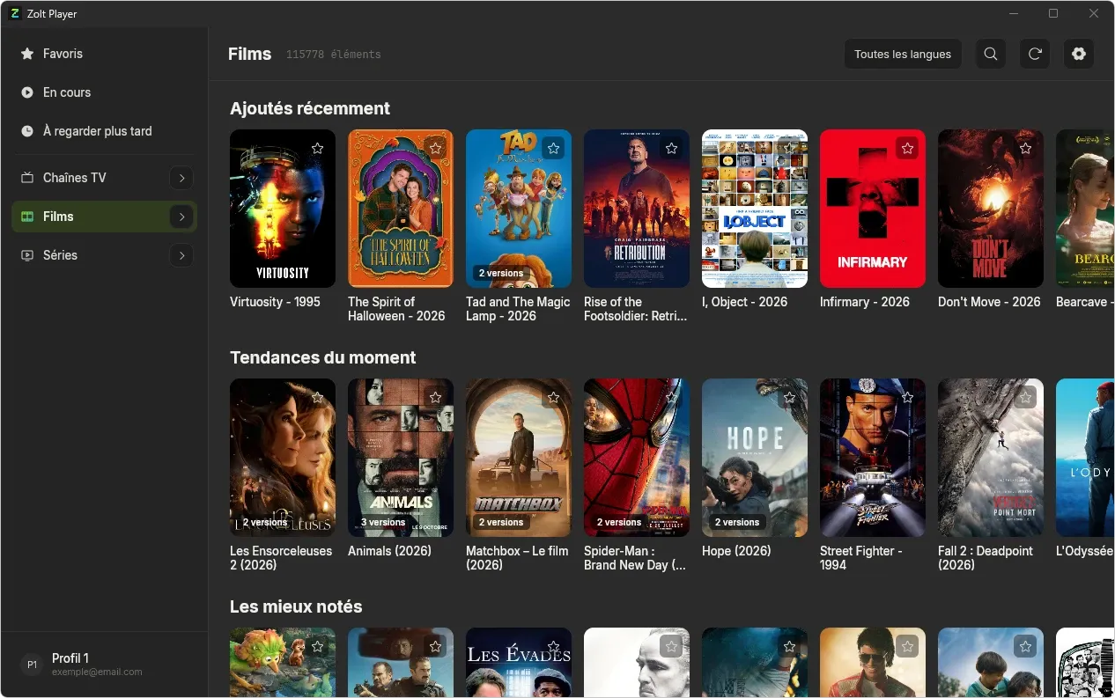Open the Favoris star entry
This screenshot has width=1115, height=698.
(x=104, y=54)
